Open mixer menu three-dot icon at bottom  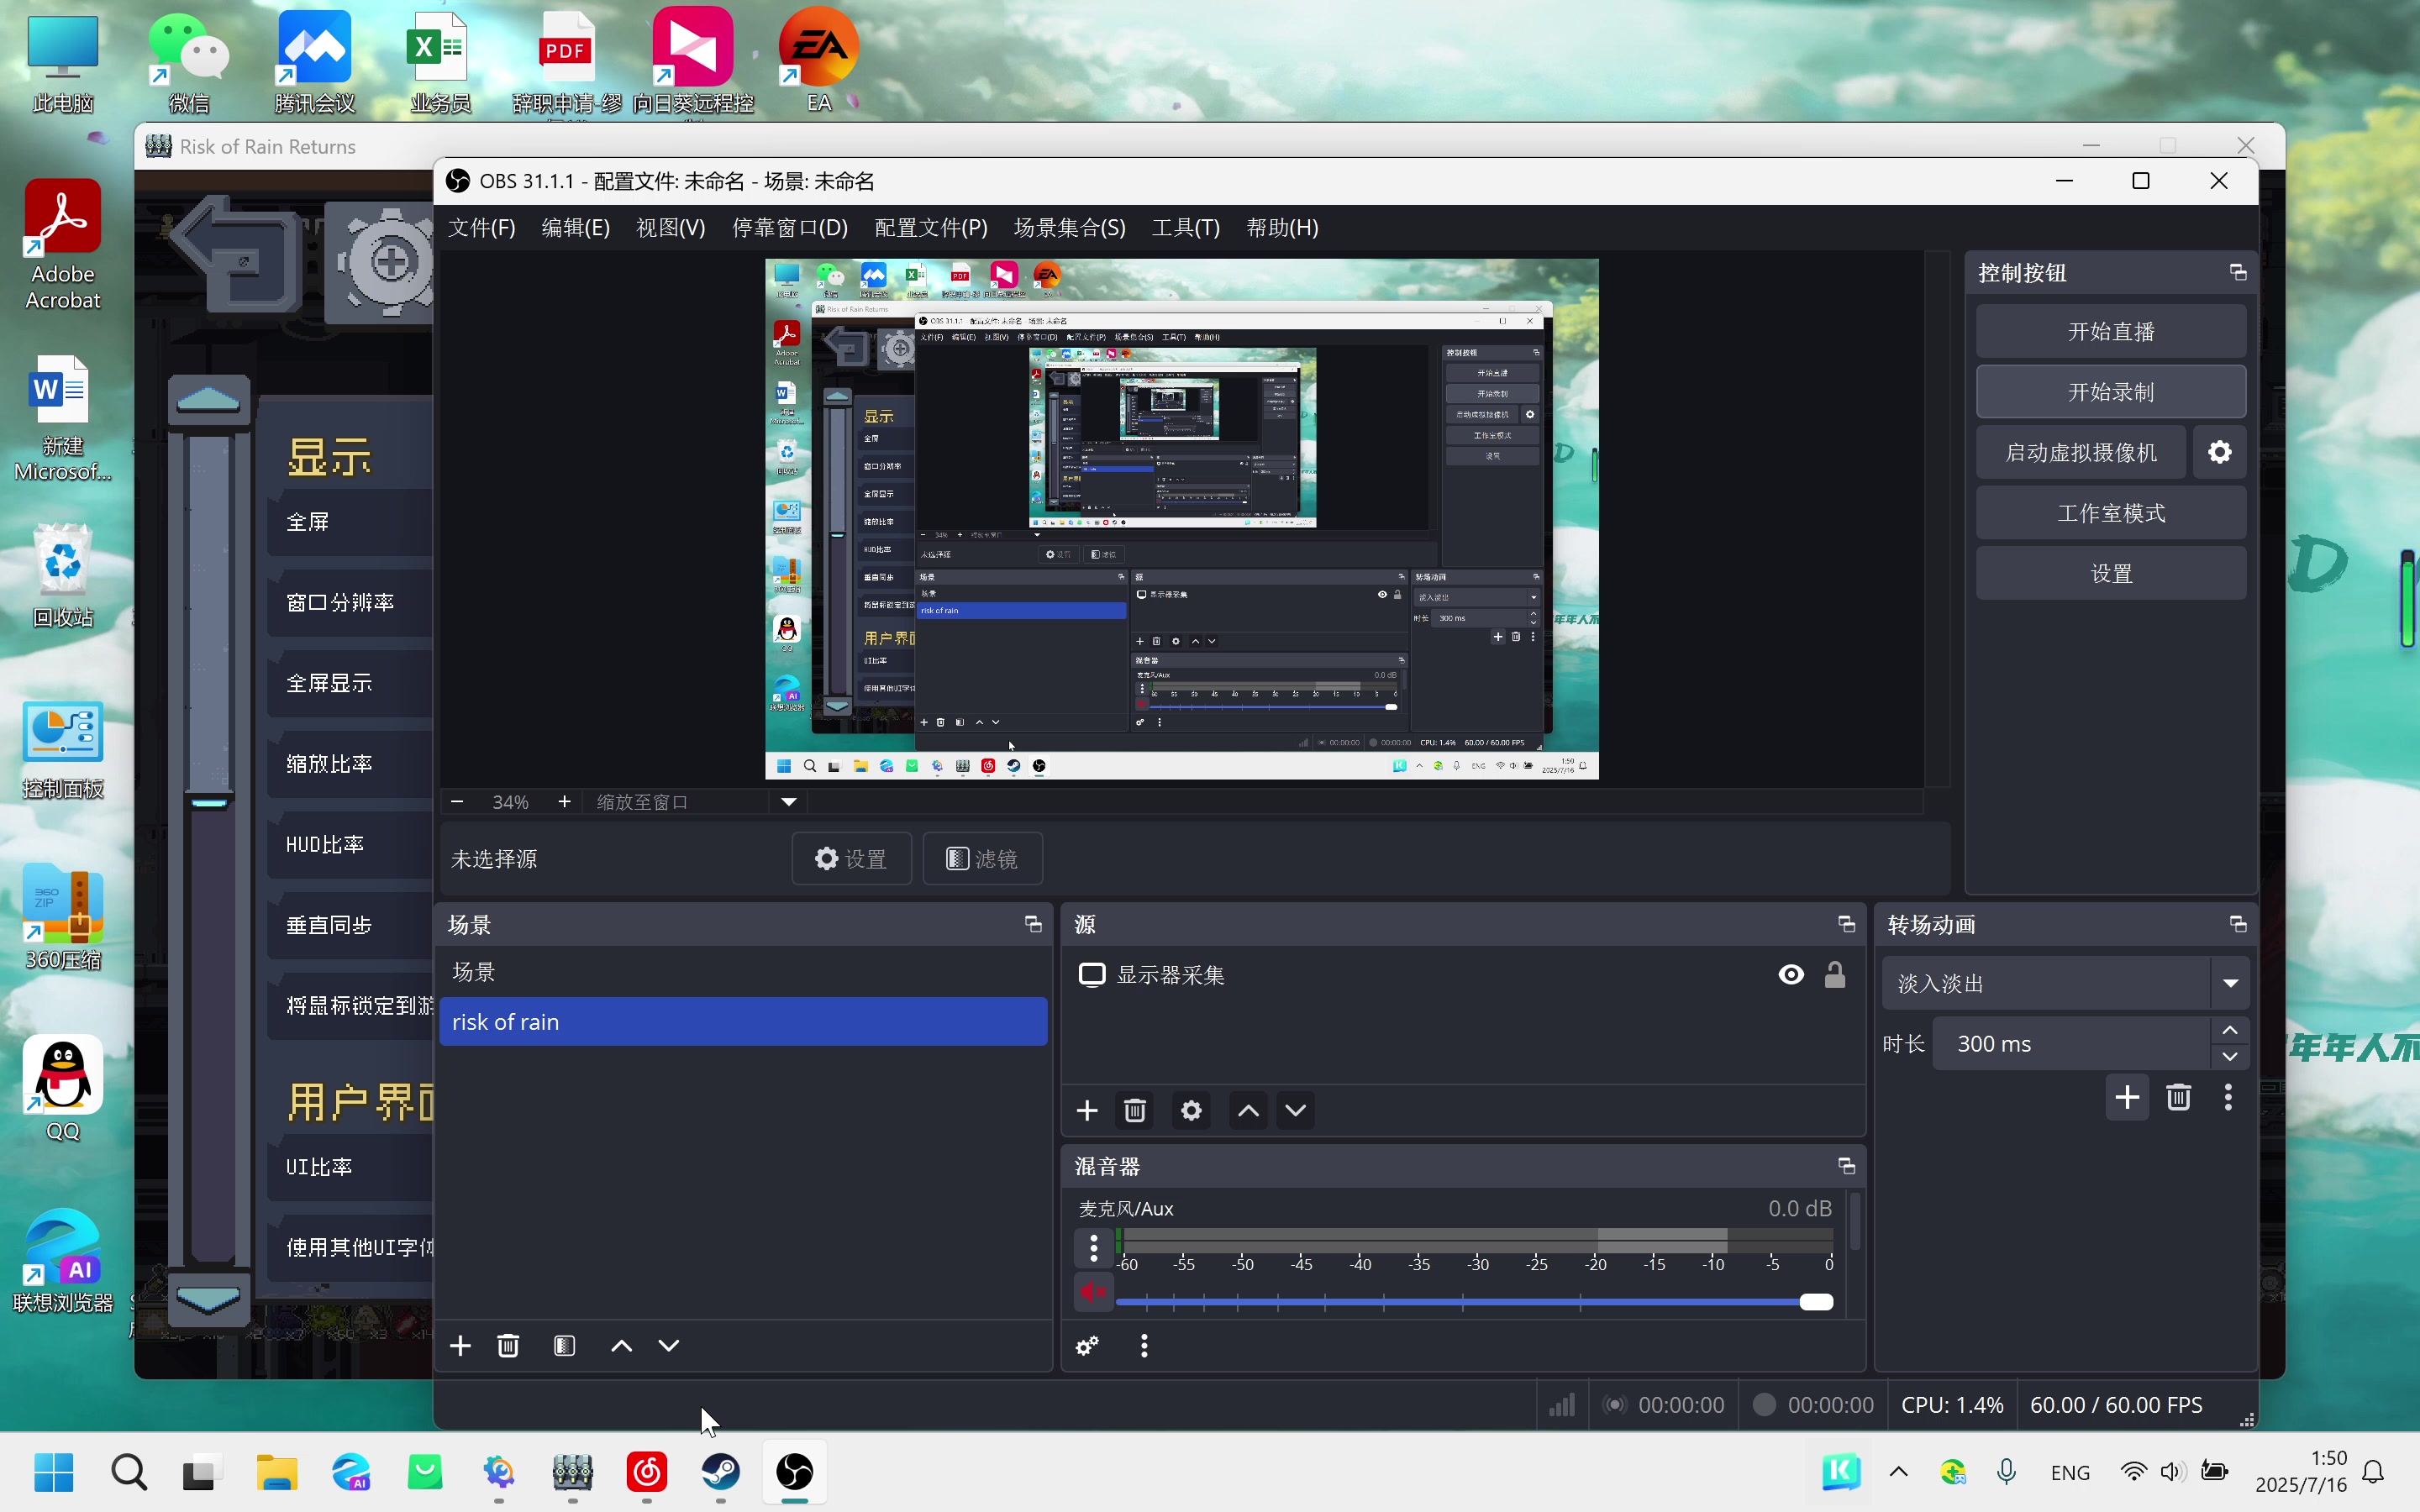1144,1346
